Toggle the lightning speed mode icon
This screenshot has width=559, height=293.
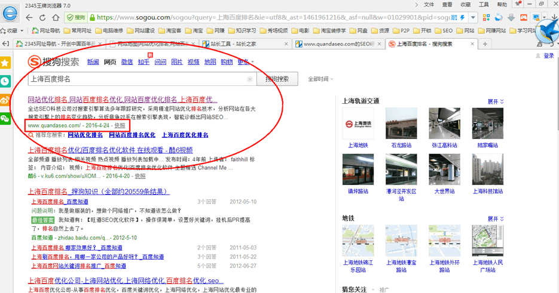coord(463,17)
